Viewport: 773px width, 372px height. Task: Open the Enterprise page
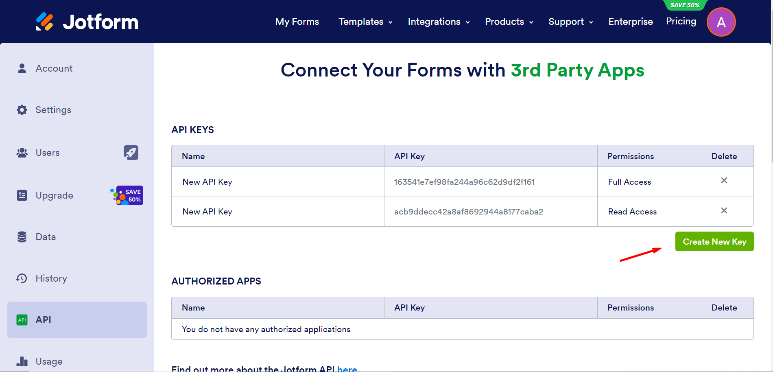click(x=631, y=22)
